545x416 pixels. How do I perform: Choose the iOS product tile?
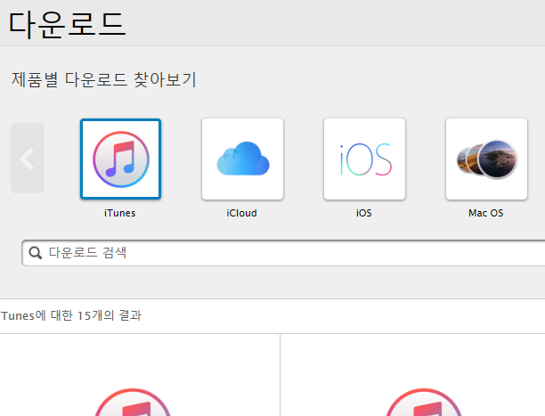[364, 159]
